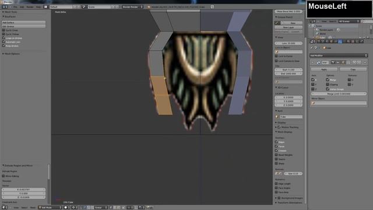Toggle Automatic join checkbox
The width and height of the screenshot is (373, 210).
point(3,42)
